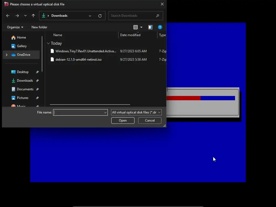Viewport: 276px width, 207px height.
Task: Sort by the Date modified column
Action: (x=130, y=35)
